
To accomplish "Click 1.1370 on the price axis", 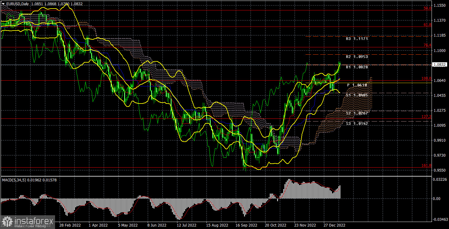I will (x=440, y=20).
